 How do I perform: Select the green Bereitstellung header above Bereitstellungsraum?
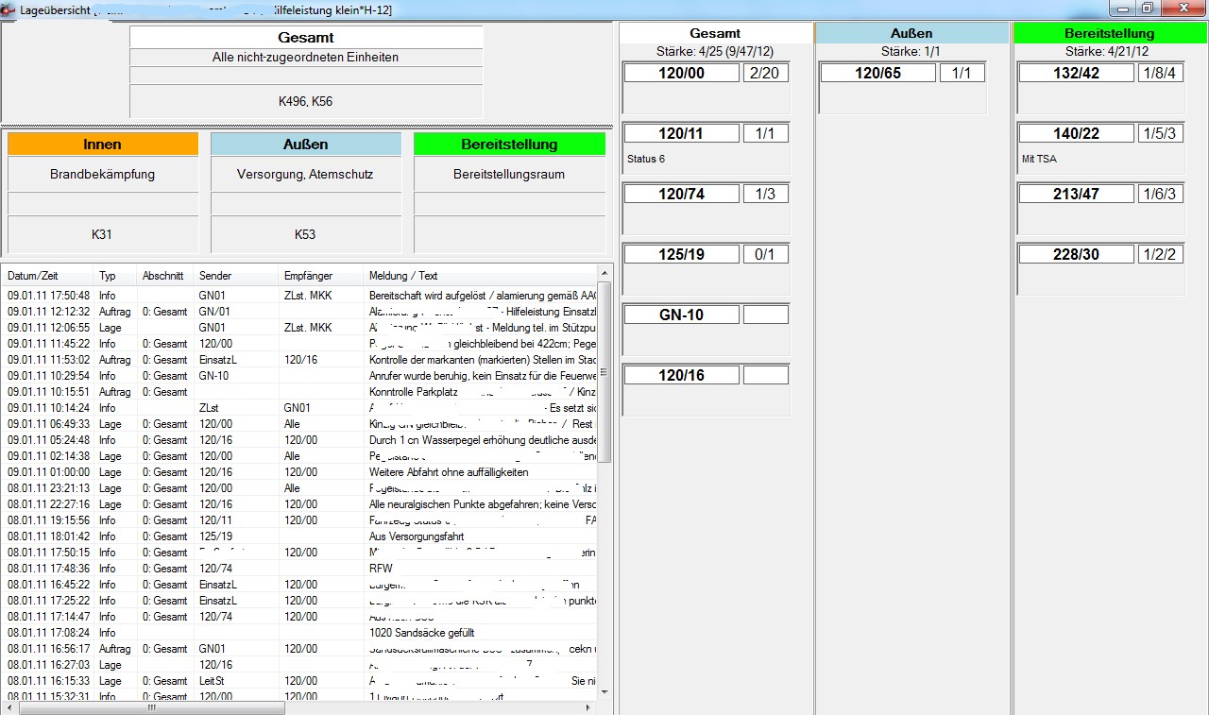point(509,145)
